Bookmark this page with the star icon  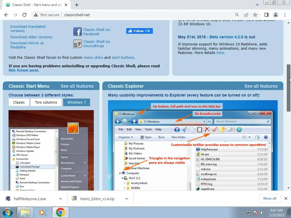[x=255, y=15]
